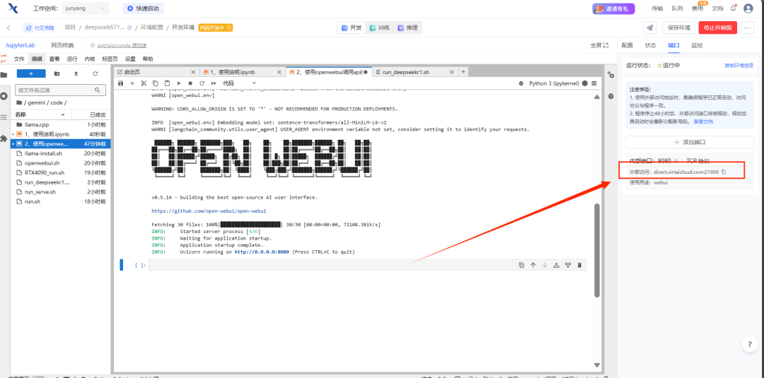This screenshot has width=764, height=378.
Task: Switch to the 训练 mode button
Action: pyautogui.click(x=380, y=28)
